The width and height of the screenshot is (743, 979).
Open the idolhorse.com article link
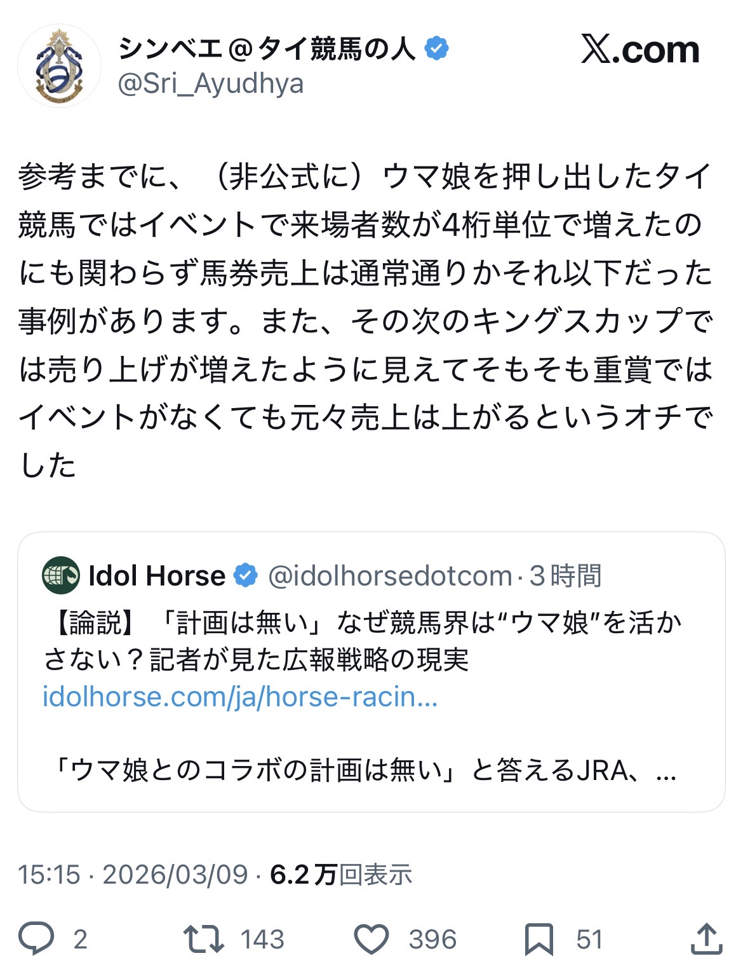coord(240,697)
